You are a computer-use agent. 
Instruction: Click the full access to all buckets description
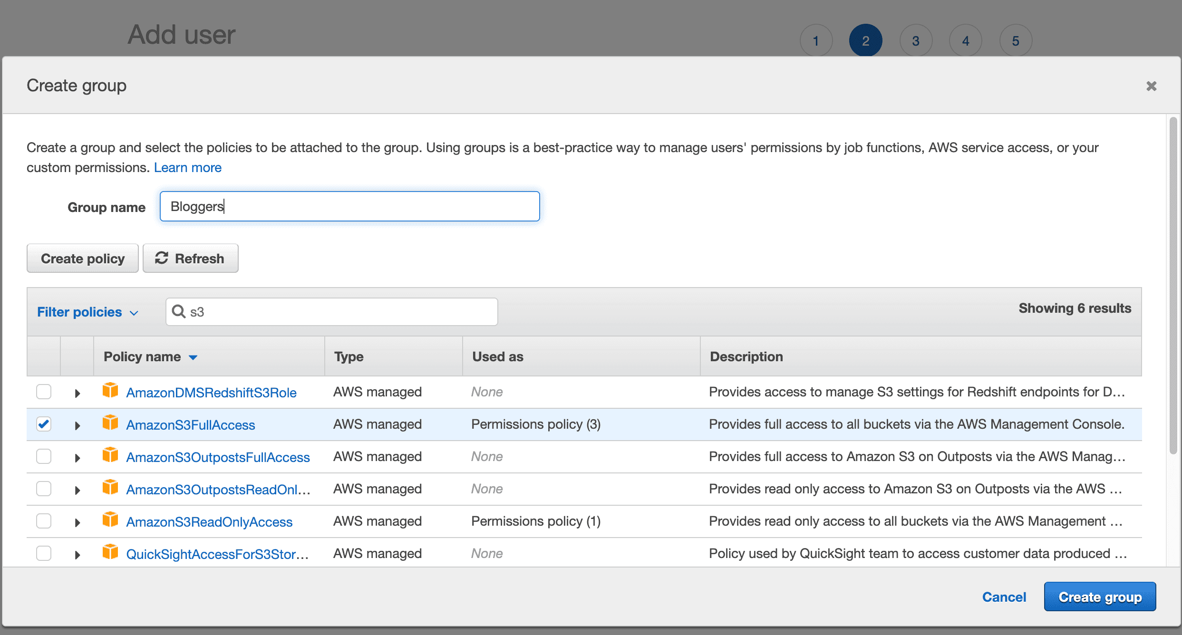(917, 424)
